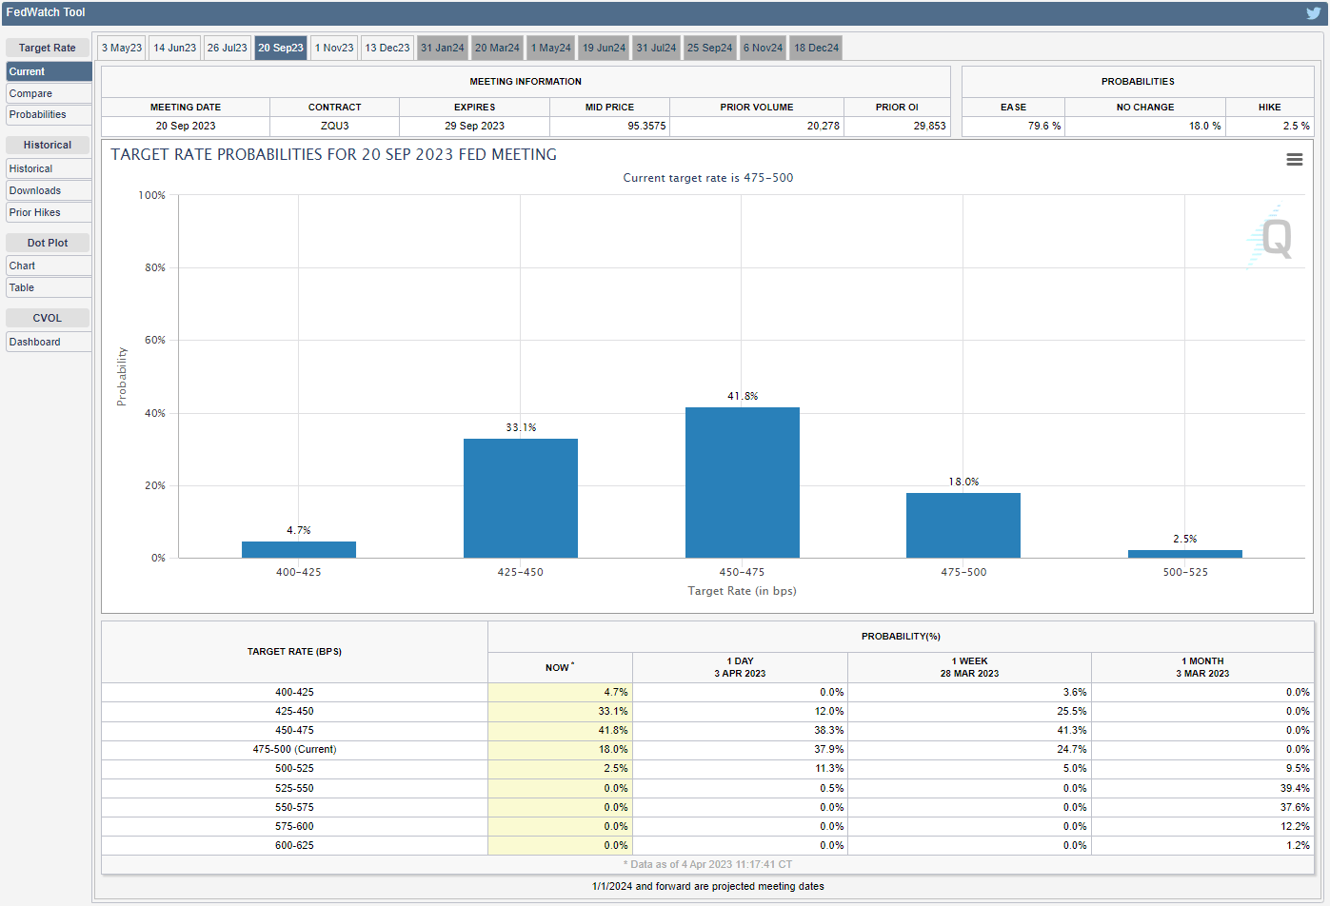Image resolution: width=1330 pixels, height=906 pixels.
Task: Click the 38.3% one-day value
Action: tap(828, 730)
